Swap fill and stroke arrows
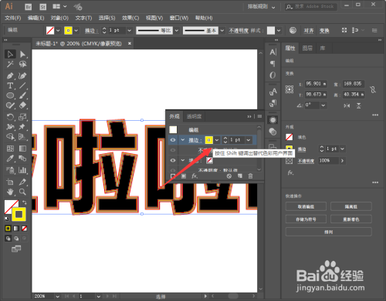Screen dimensions: 386x301 point(25,202)
